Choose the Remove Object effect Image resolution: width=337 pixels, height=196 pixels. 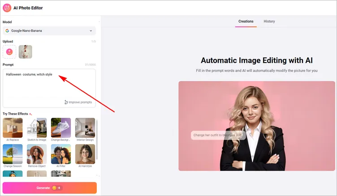(x=37, y=154)
